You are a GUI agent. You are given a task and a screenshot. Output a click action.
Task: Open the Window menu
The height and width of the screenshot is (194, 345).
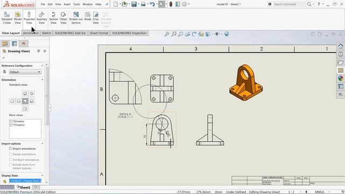pos(87,4)
